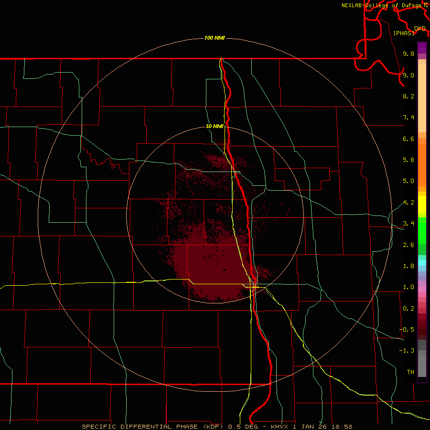Screen dimensions: 430x430
Task: Select the 2.6 value on the color scale
Action: (x=408, y=245)
